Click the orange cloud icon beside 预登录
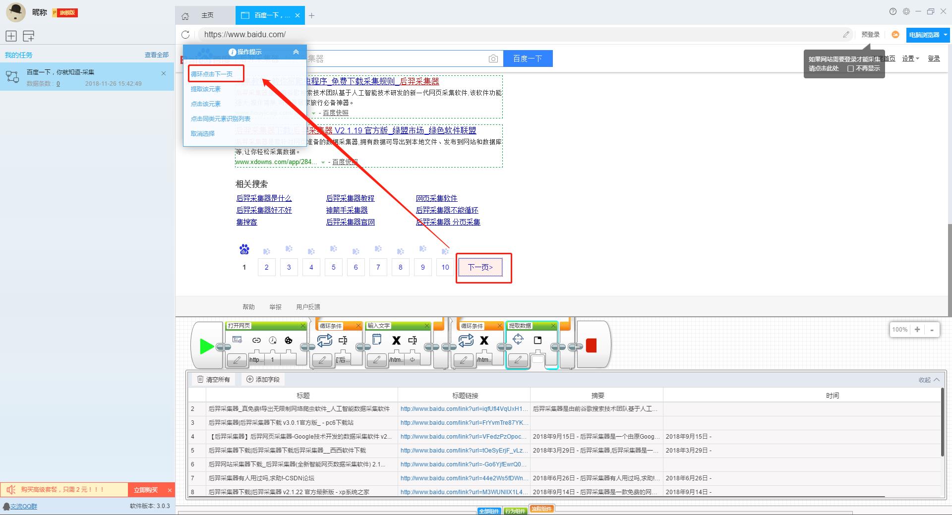This screenshot has height=515, width=952. (895, 34)
